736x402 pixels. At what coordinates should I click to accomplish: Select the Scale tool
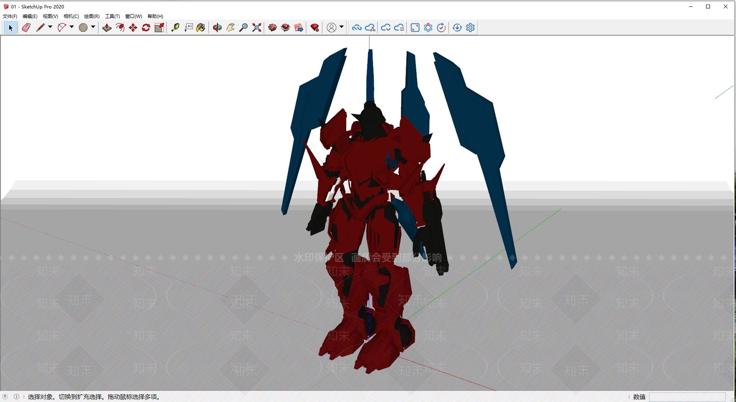click(159, 28)
